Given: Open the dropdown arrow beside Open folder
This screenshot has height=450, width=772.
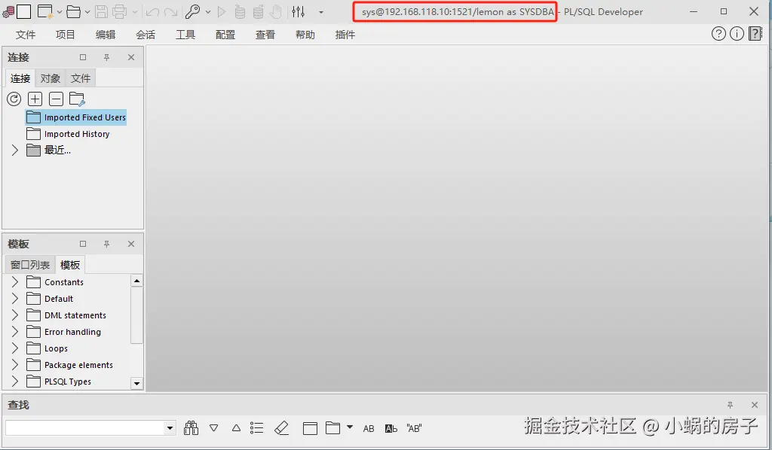Looking at the screenshot, I should point(87,12).
